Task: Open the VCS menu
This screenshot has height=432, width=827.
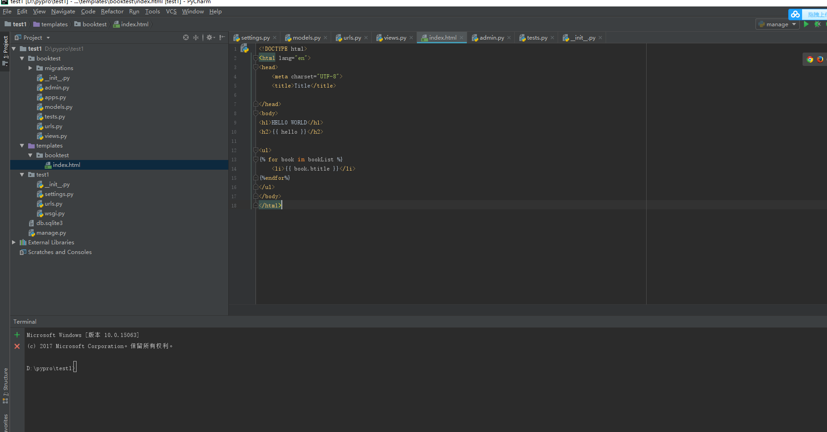Action: point(171,12)
